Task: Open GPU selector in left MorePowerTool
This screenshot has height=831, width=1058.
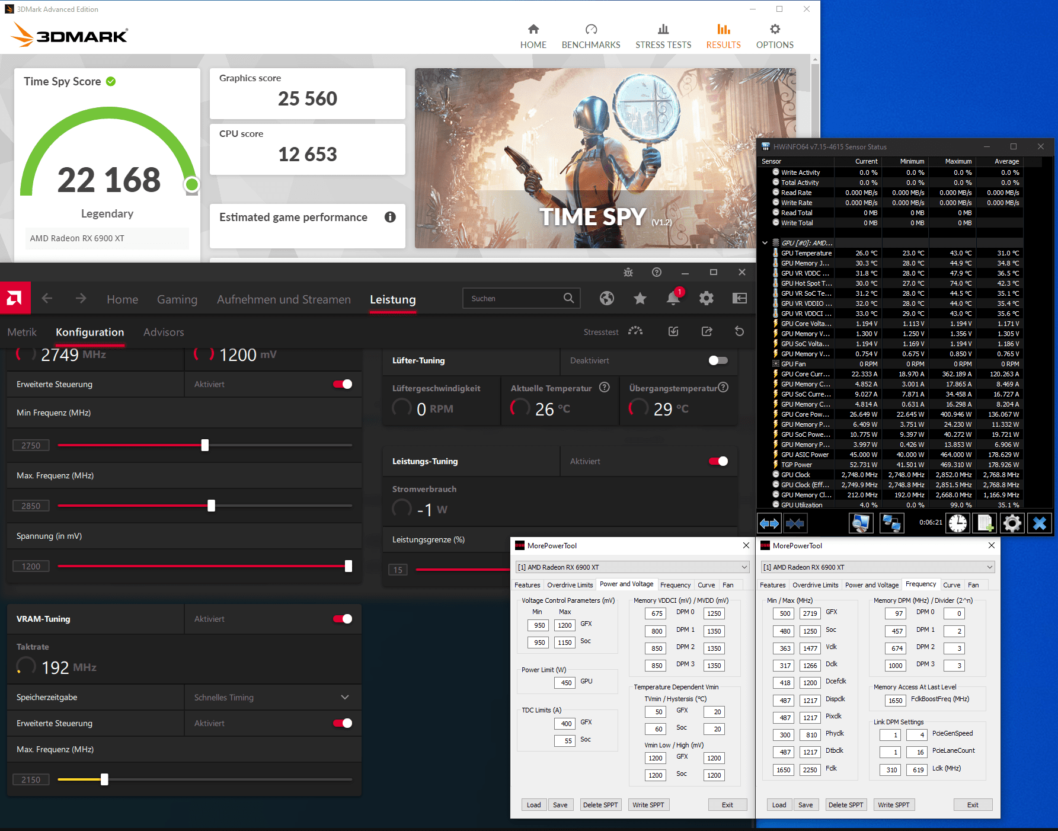Action: 632,567
